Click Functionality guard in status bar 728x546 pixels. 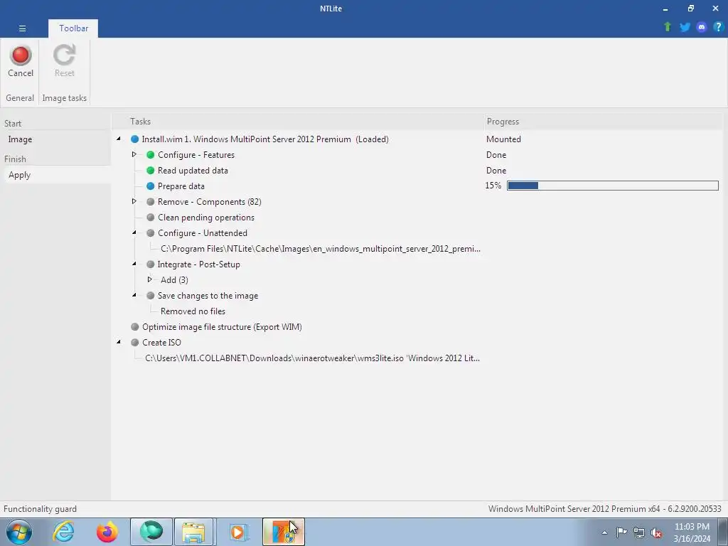[x=40, y=509]
